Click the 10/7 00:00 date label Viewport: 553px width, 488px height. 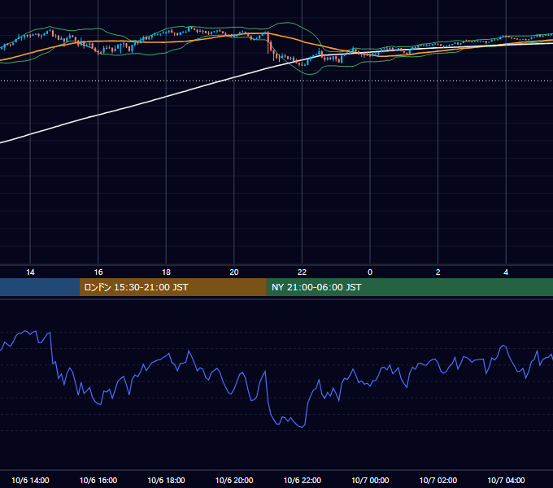tap(370, 480)
